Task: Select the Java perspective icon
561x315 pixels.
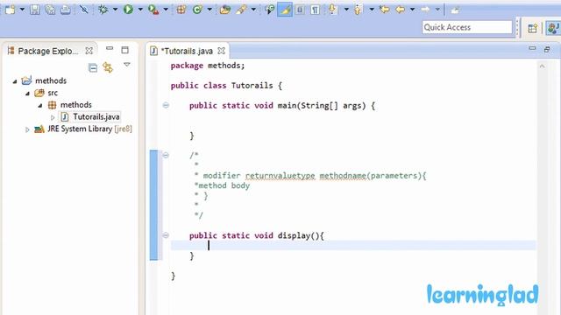Action: 553,28
